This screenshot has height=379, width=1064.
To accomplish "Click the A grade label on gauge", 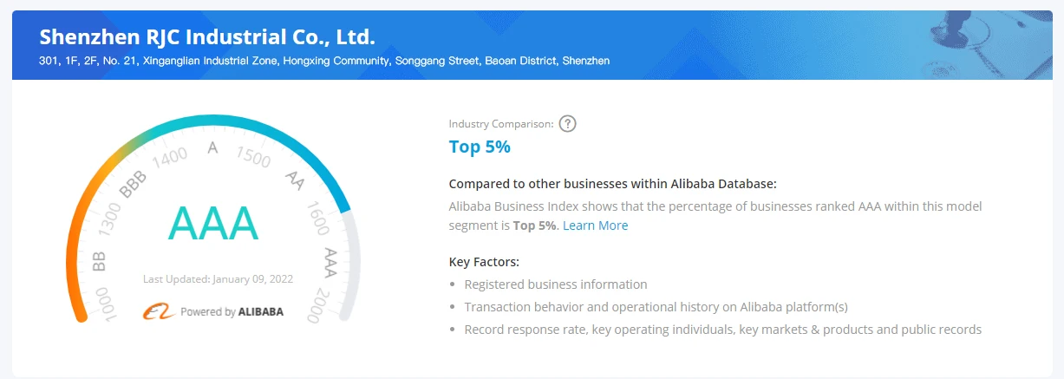I will [x=212, y=147].
